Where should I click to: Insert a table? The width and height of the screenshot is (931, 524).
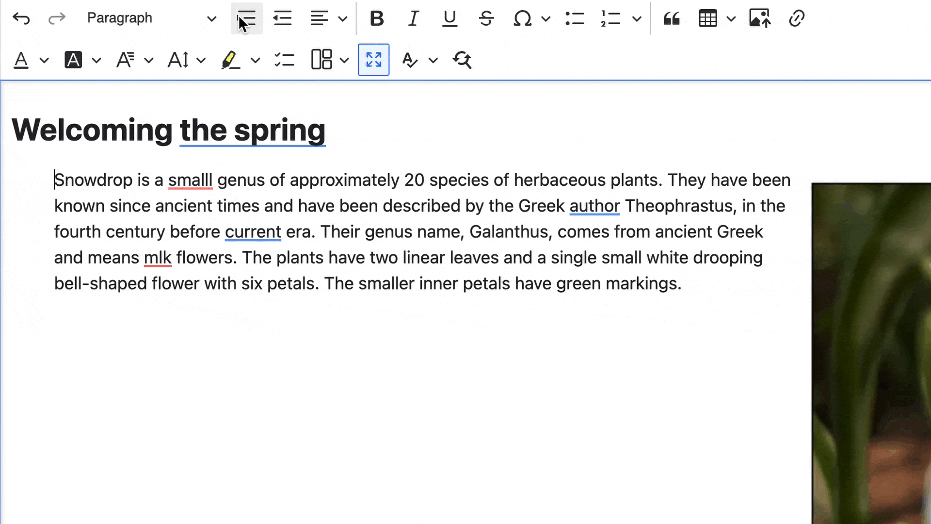[x=707, y=19]
